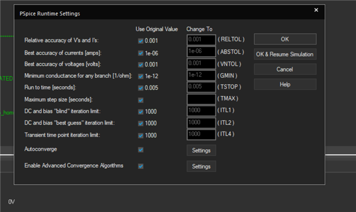356x212 pixels.
Task: Disable the Autoconverge checkbox
Action: (141, 150)
